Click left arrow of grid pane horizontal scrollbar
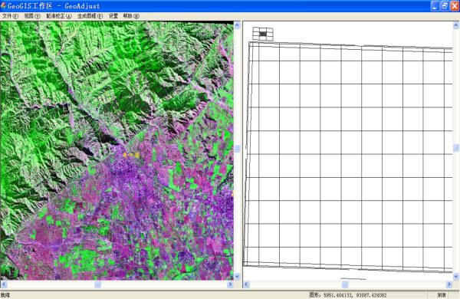Screen dimensions: 460x299 point(246,284)
